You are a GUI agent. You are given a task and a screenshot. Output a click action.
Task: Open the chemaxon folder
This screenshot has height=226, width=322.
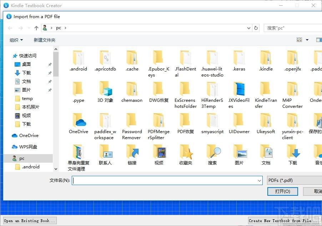pyautogui.click(x=132, y=92)
